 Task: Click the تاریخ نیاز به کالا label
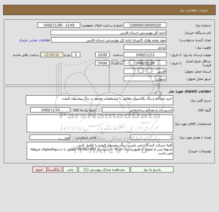point(85,110)
